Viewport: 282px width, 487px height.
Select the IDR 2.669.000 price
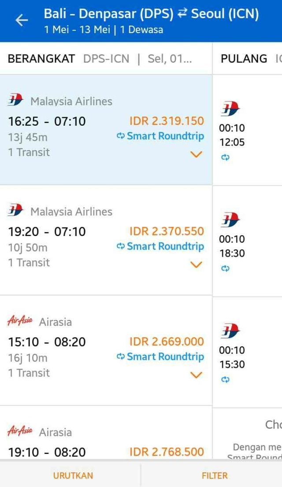(x=166, y=341)
